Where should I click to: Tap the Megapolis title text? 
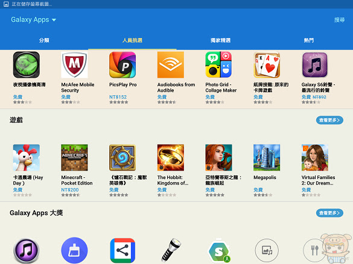(265, 177)
